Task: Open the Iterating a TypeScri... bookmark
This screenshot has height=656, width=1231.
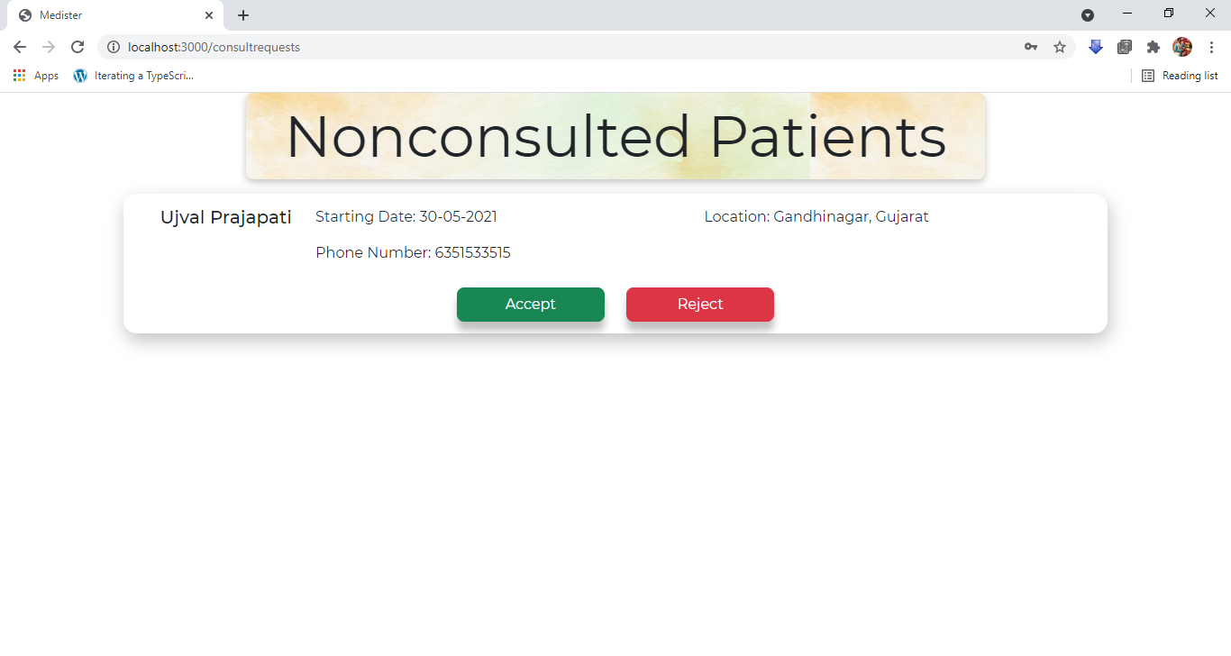Action: click(133, 76)
